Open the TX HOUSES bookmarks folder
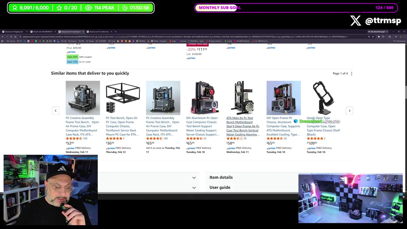Viewport: 407px width, 229px height. [101, 41]
